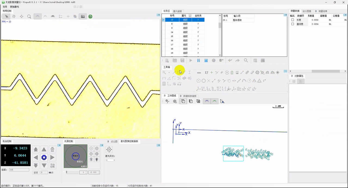This screenshot has width=348, height=188.
Task: Activate the hand pan tool
Action: tap(14, 17)
